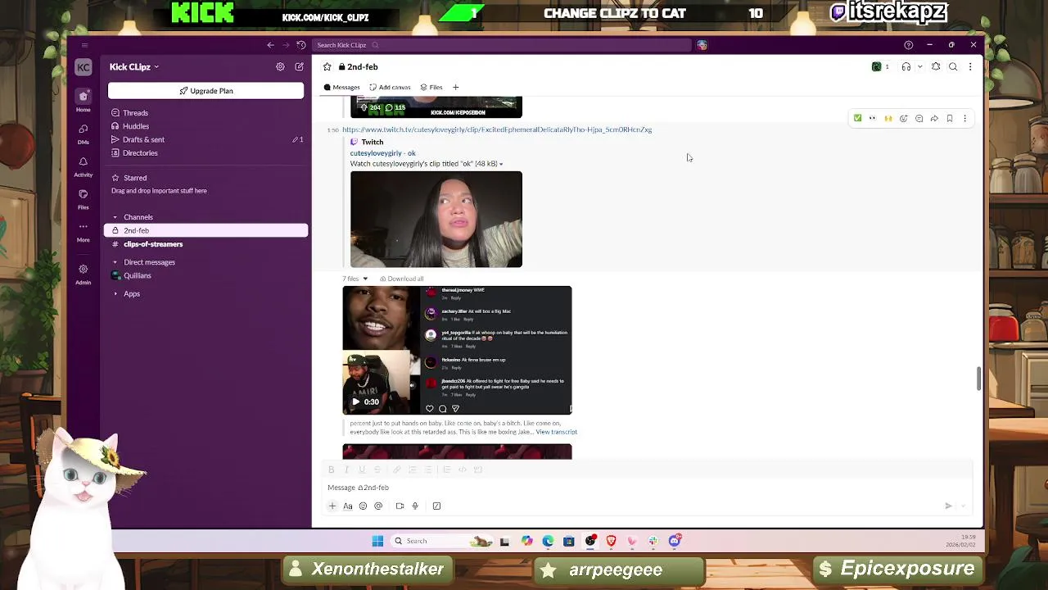Switch to the Messages tab
Screen dimensions: 1048x590
click(x=341, y=87)
